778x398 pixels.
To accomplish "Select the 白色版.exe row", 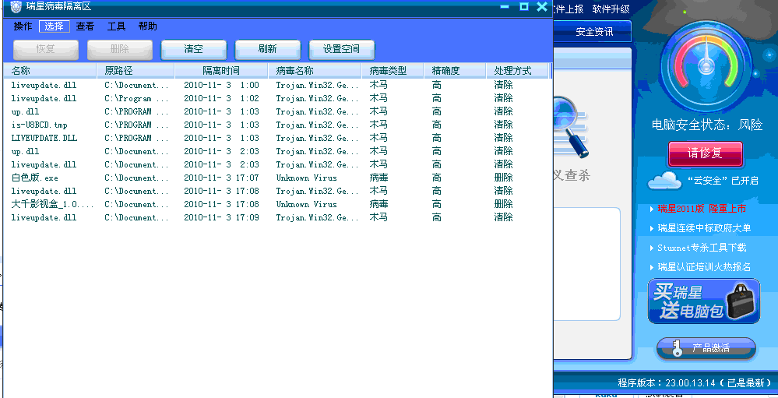I will click(x=277, y=178).
